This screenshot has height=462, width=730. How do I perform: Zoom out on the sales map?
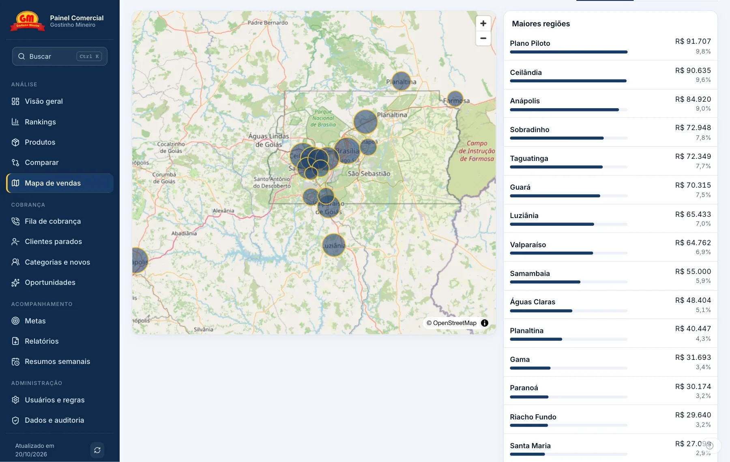(483, 38)
